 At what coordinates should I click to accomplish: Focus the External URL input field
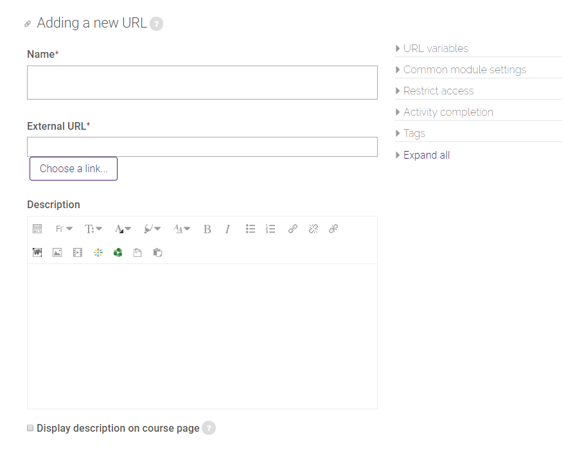click(202, 147)
